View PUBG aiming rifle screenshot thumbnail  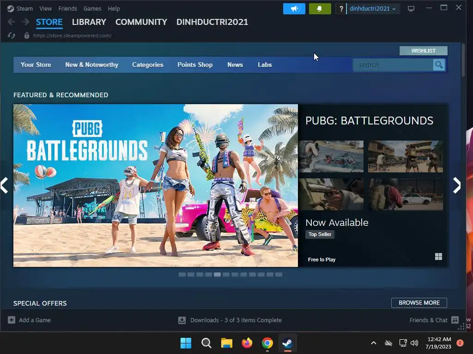pos(331,194)
